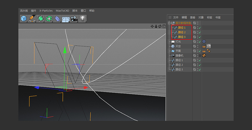The width and height of the screenshot is (252, 130).
Task: Toggle the enable checkmark of 灯光
Action: pos(200,41)
